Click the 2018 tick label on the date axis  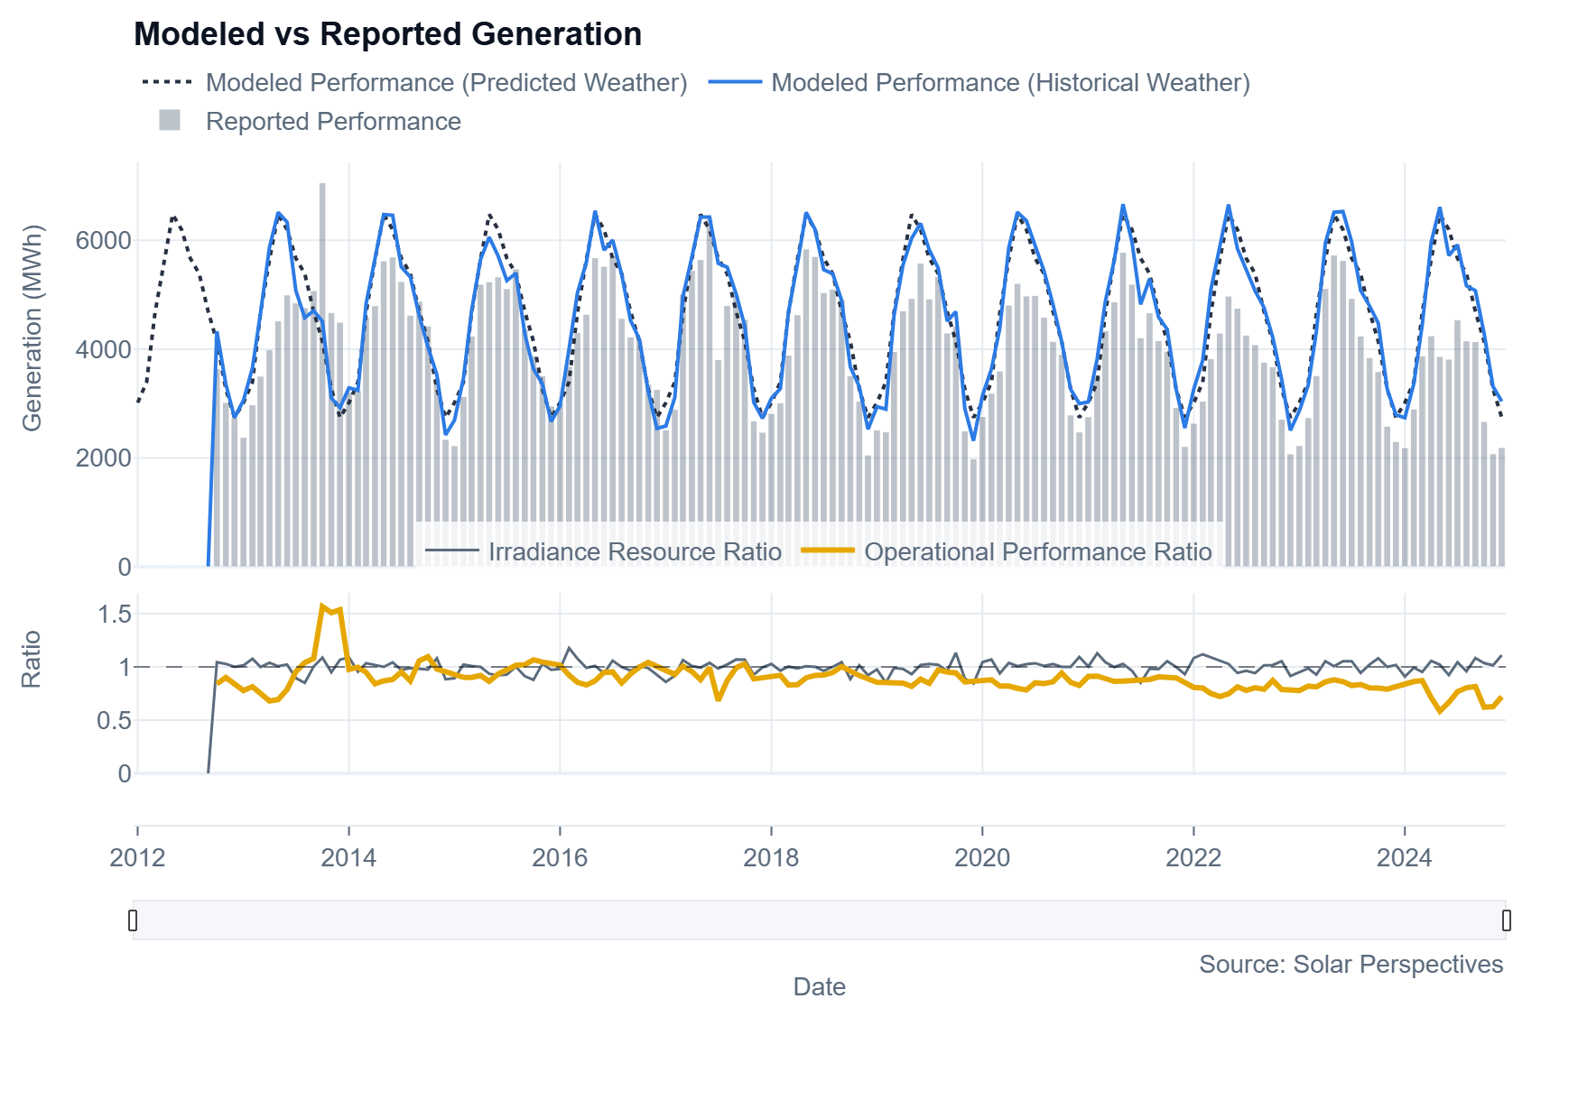pyautogui.click(x=770, y=856)
